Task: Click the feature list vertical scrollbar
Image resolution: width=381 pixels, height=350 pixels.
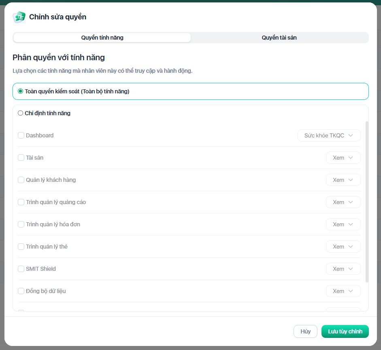Action: tap(367, 202)
